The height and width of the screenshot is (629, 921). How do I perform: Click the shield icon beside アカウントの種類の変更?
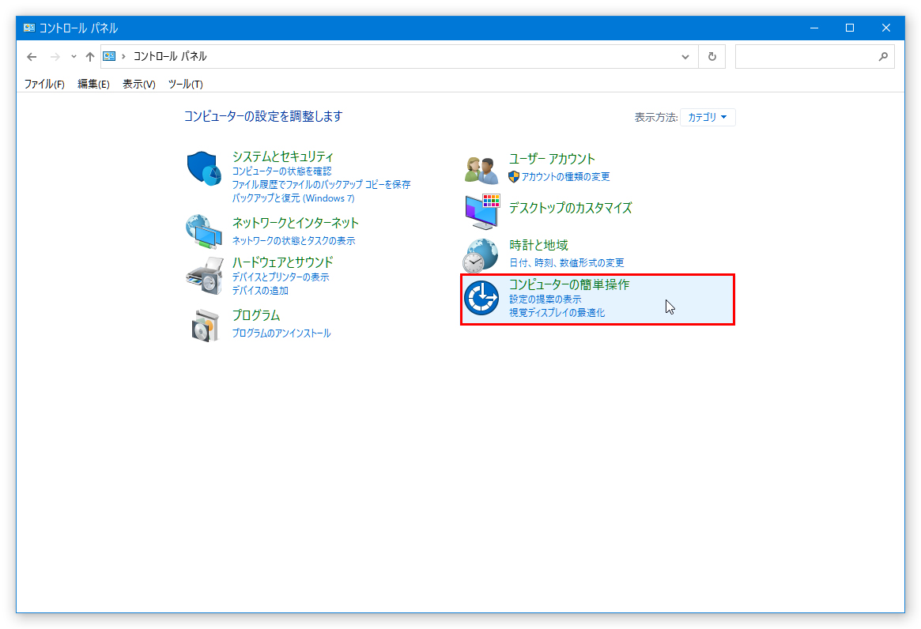click(514, 177)
